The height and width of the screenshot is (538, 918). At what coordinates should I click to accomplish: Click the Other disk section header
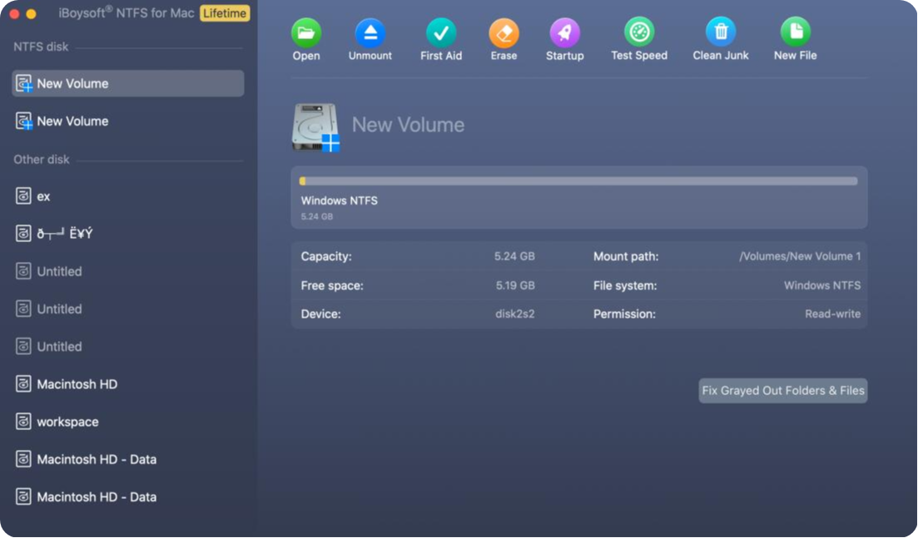42,159
